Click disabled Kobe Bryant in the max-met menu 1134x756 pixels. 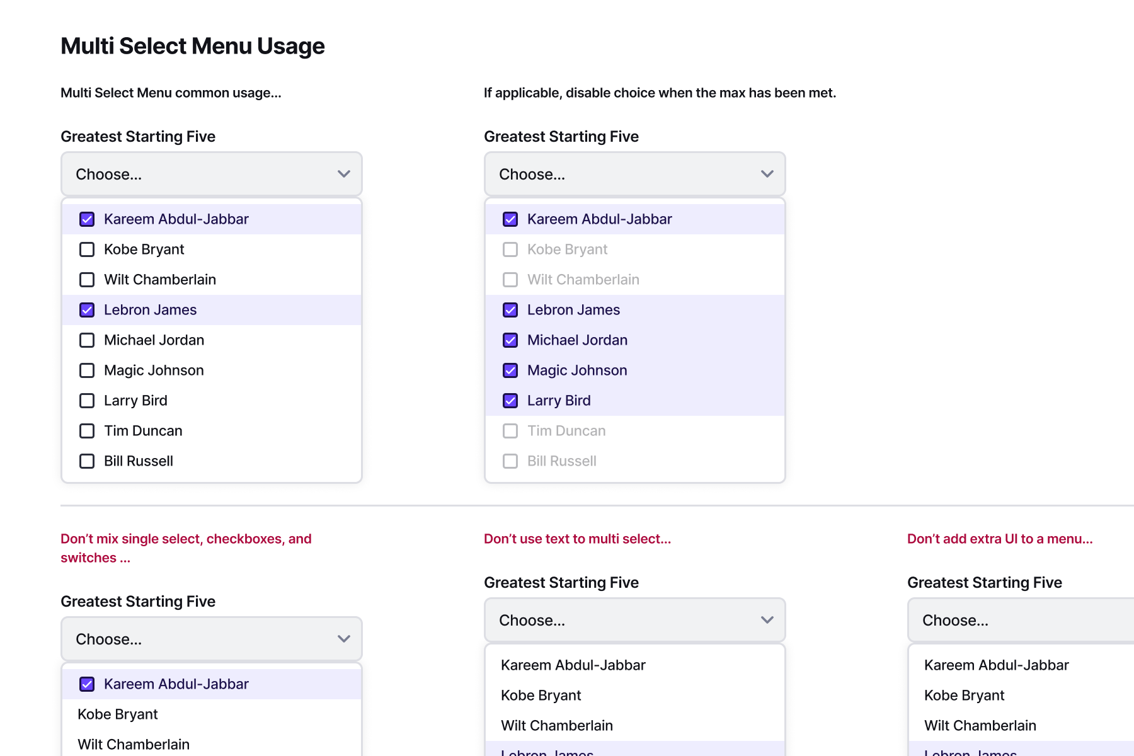[635, 249]
